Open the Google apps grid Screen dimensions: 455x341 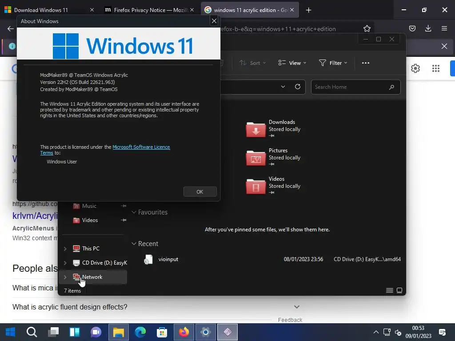(x=435, y=68)
